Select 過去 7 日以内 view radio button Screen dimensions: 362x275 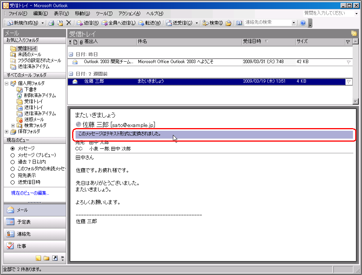[13, 162]
